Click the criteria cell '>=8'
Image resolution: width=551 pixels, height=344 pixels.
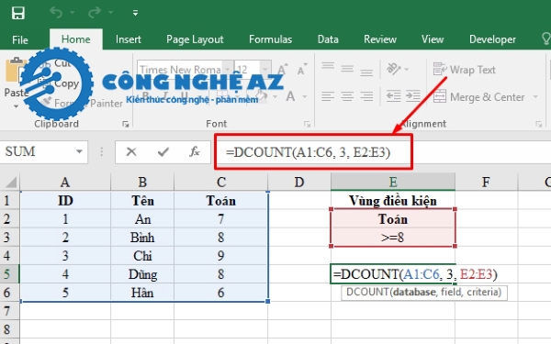point(393,238)
